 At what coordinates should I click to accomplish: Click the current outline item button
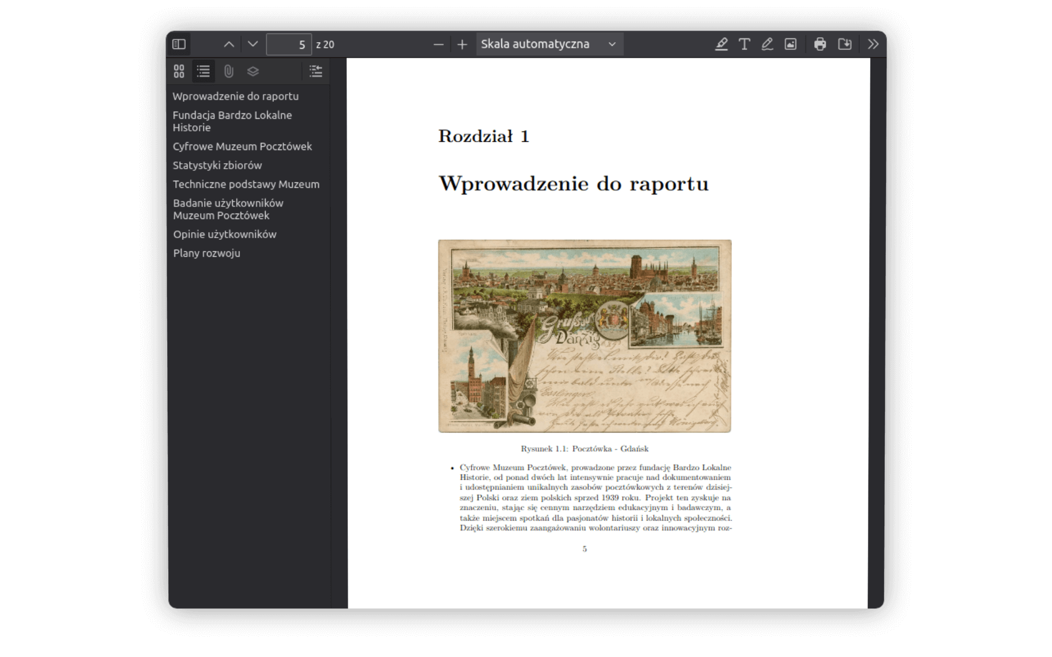pyautogui.click(x=316, y=71)
